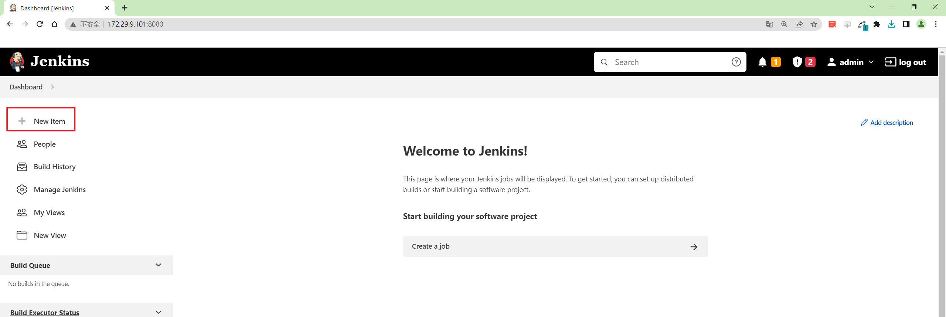Click the log out link

click(906, 62)
